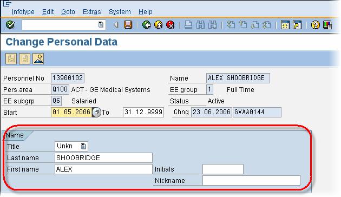Click the Last name field SHOOBRIDGE
The height and width of the screenshot is (197, 341).
103,158
